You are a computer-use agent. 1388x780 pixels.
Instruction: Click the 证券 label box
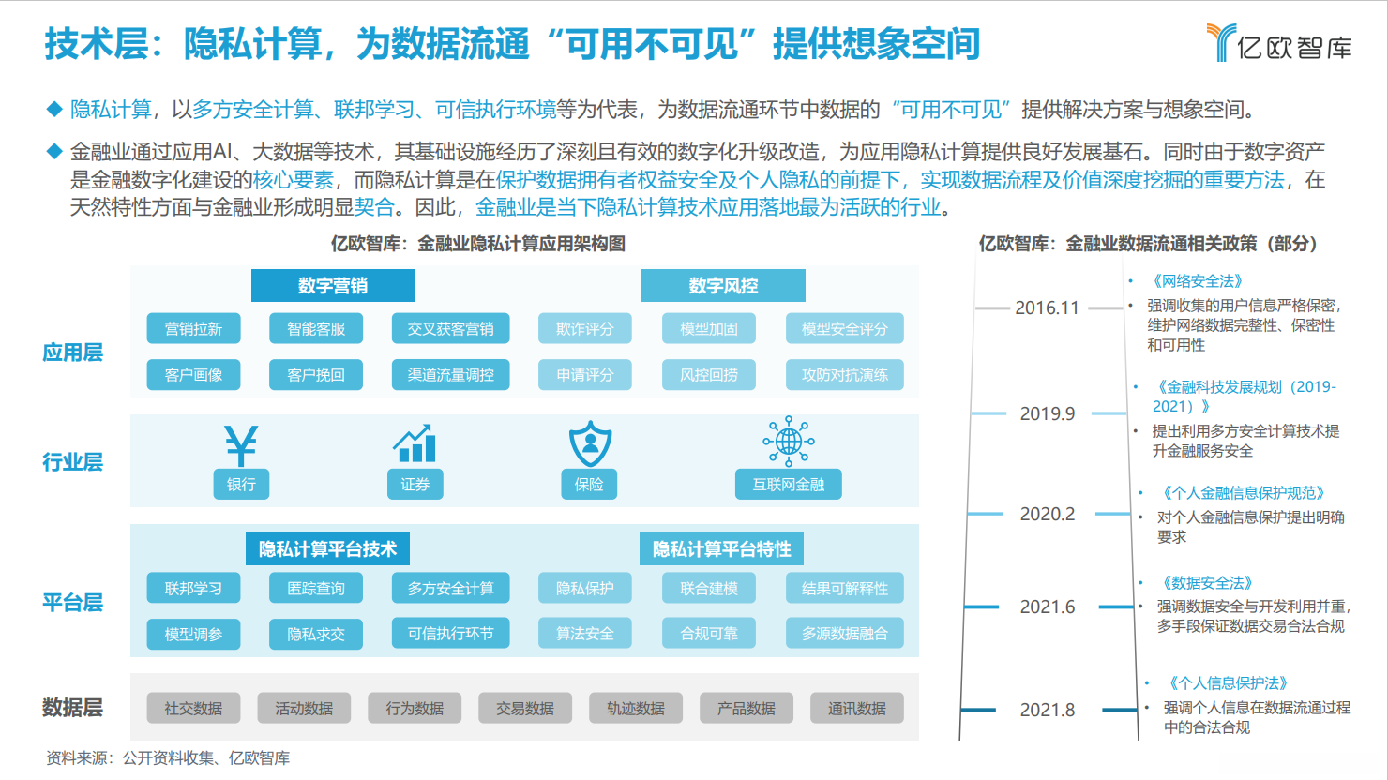[x=415, y=485]
